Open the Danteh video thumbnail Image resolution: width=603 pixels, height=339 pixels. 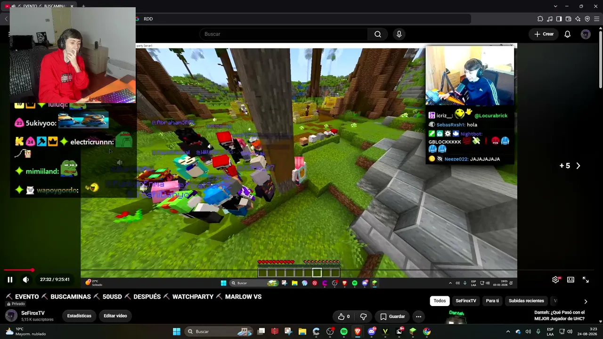456,317
